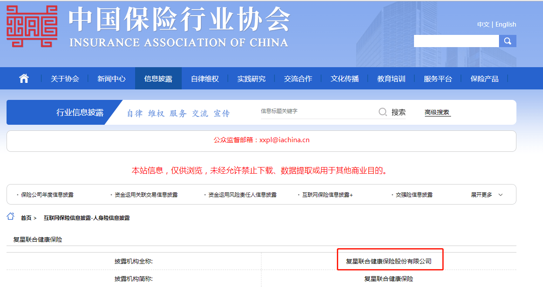Screen dimensions: 543x287
Task: Switch site language to English
Action: [x=506, y=24]
